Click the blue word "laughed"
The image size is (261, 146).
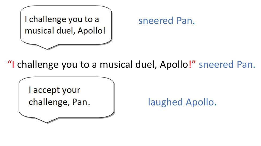165,102
